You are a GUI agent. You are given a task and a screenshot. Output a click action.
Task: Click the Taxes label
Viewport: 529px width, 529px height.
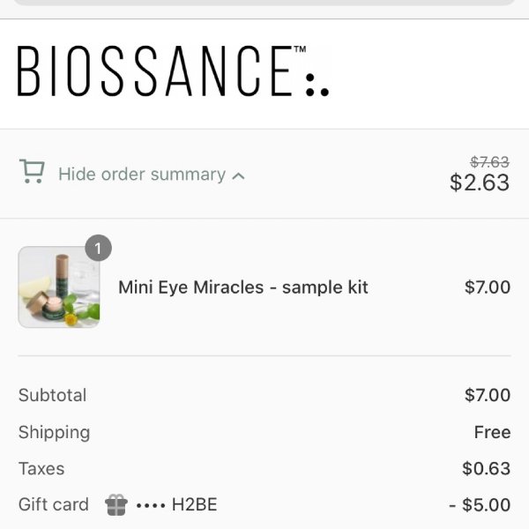pos(41,469)
